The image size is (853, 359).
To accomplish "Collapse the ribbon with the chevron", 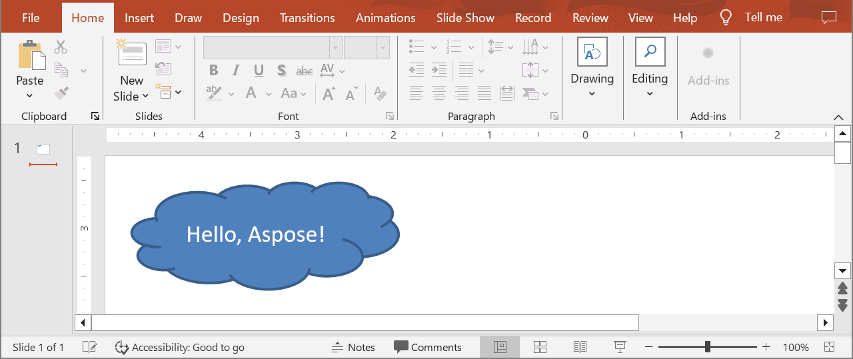I will pyautogui.click(x=838, y=117).
